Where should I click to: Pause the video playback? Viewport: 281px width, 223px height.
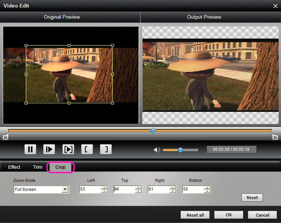[30, 149]
